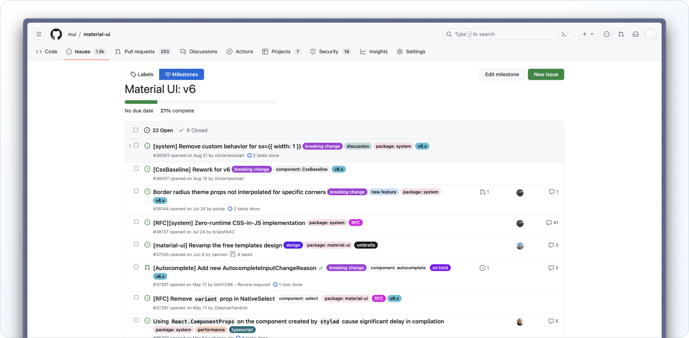Open the notifications inbox icon
Viewport: 689px width, 338px height.
point(635,34)
